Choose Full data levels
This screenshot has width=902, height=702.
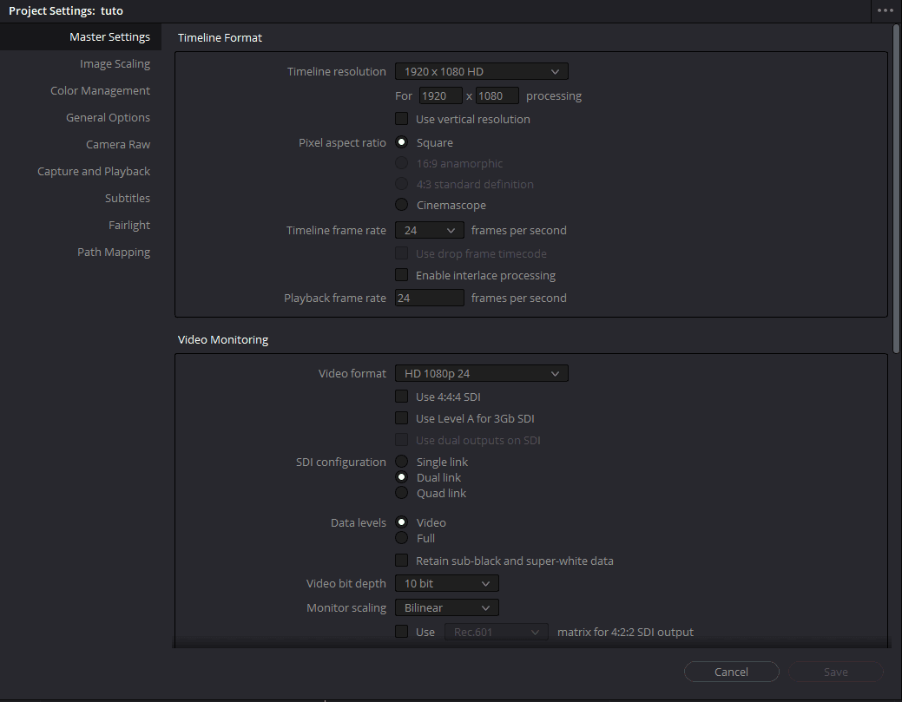[402, 538]
